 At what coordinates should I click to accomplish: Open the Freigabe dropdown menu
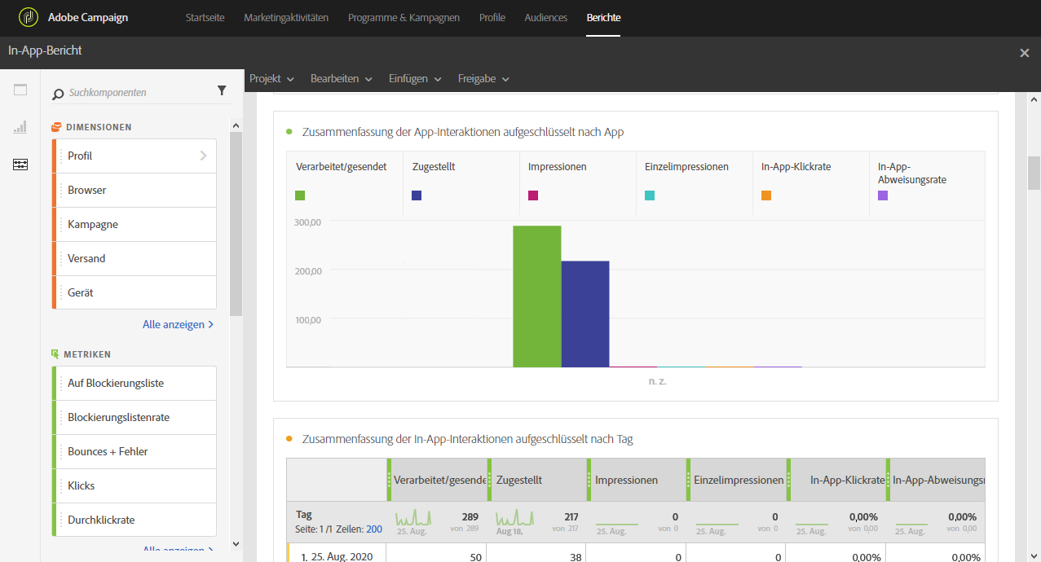point(484,79)
